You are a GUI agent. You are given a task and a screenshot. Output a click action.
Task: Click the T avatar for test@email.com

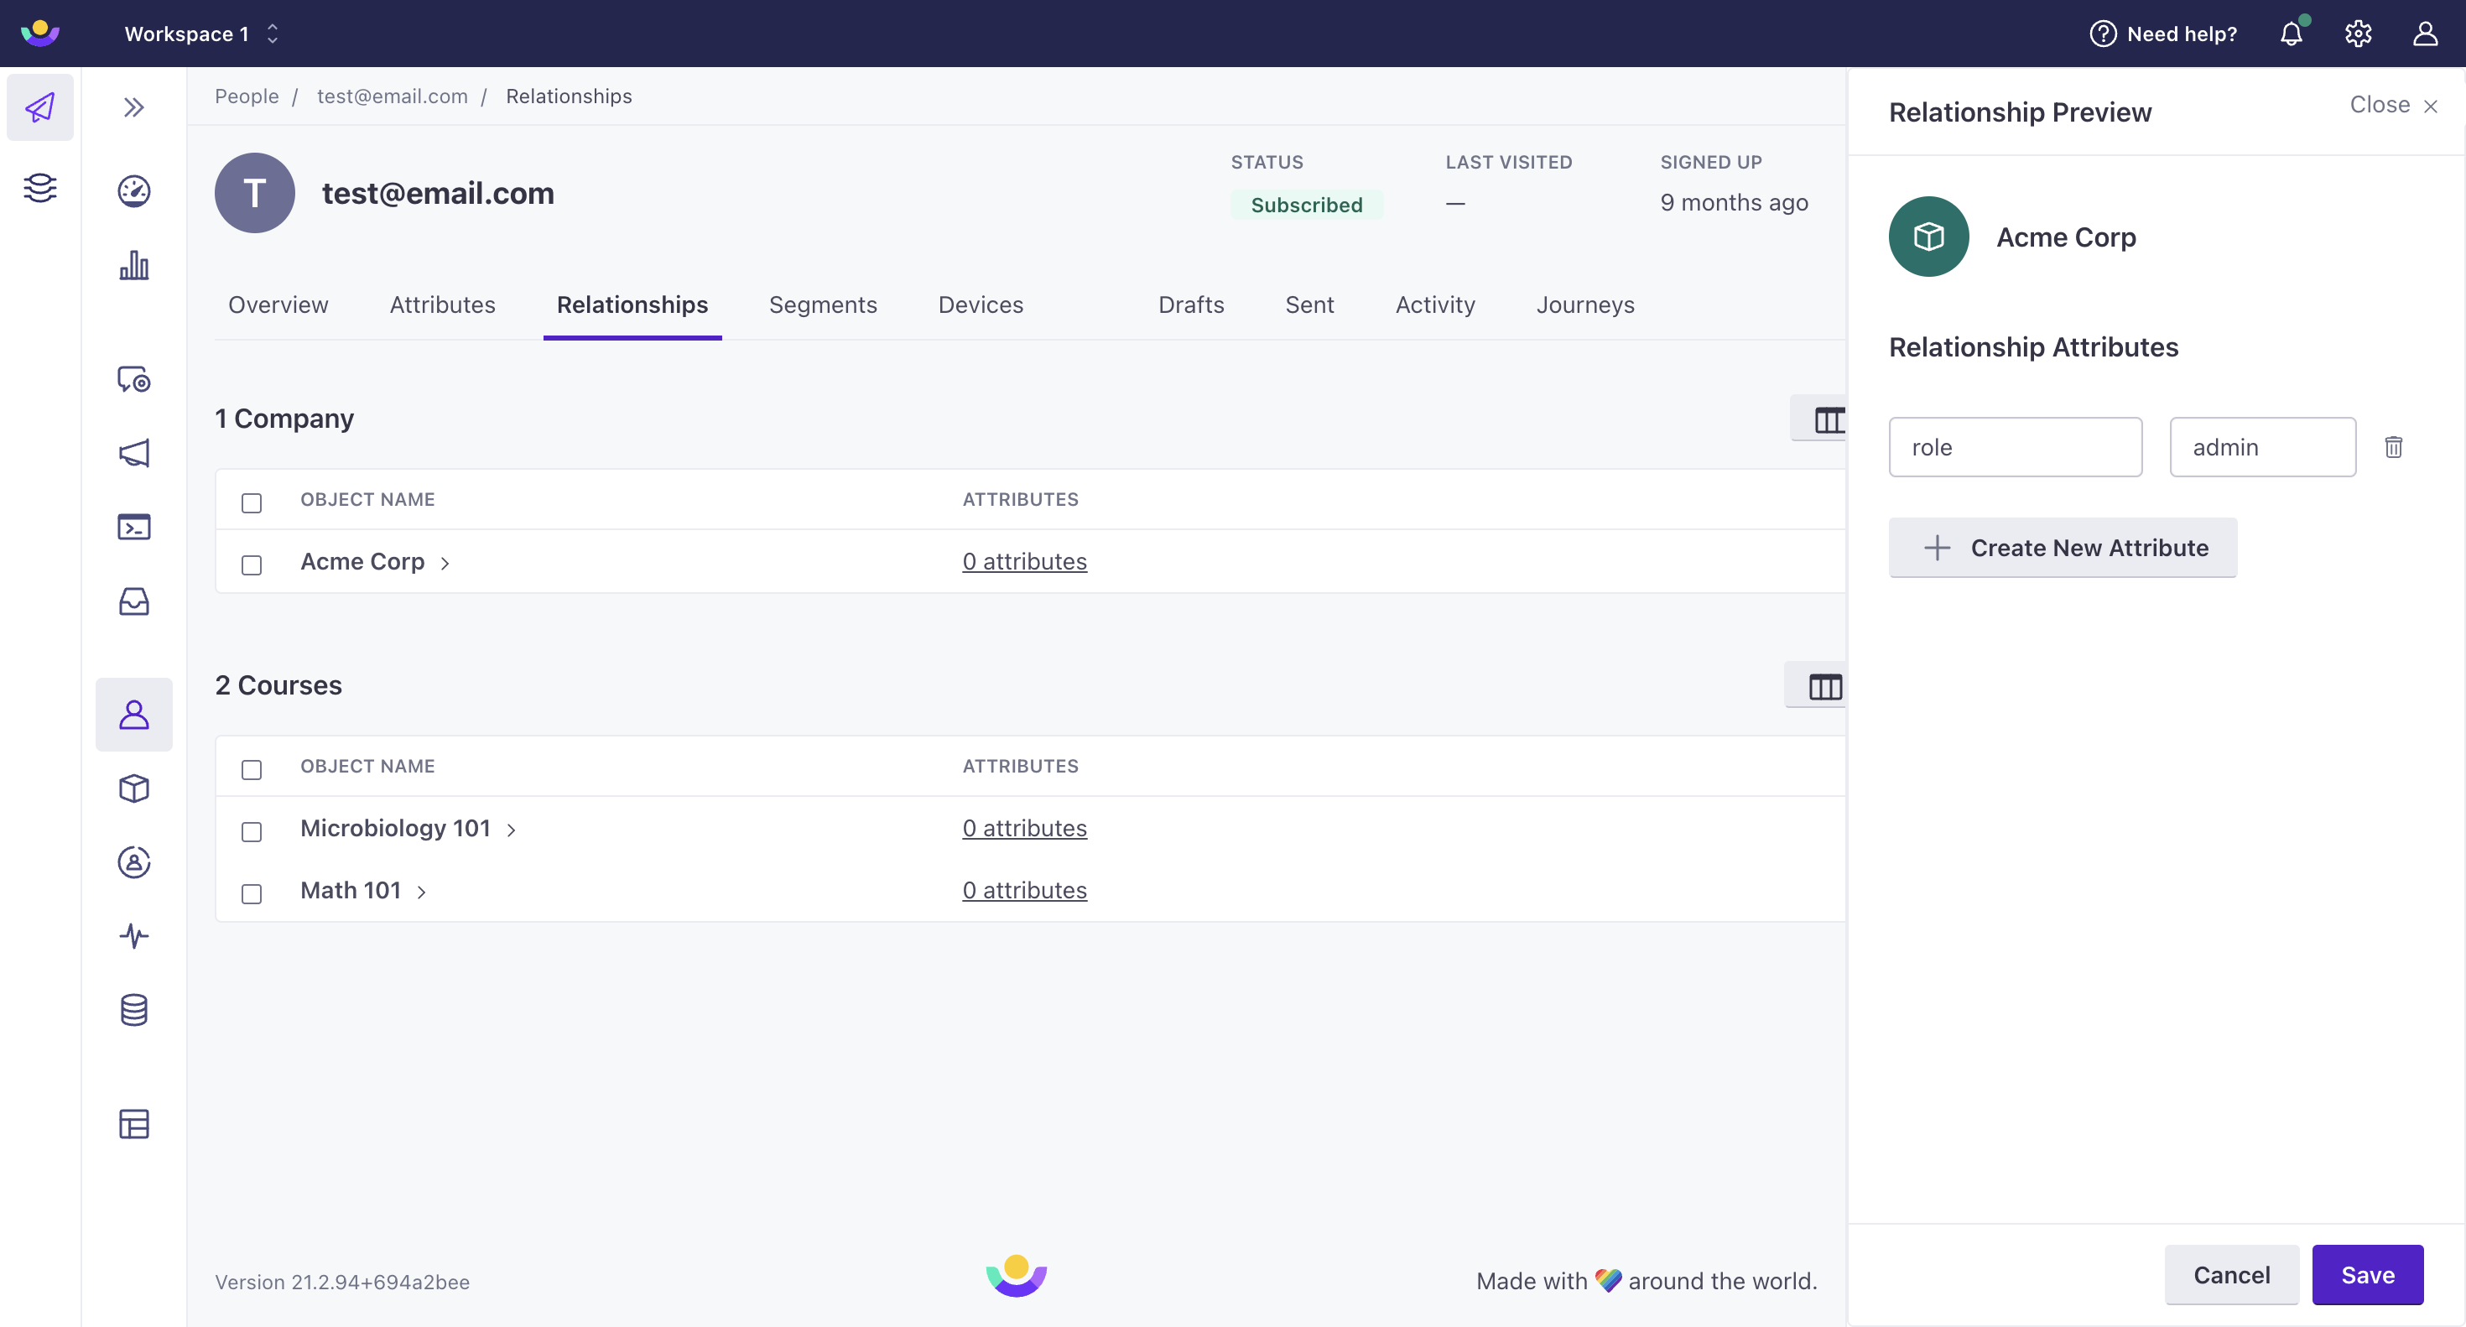255,192
